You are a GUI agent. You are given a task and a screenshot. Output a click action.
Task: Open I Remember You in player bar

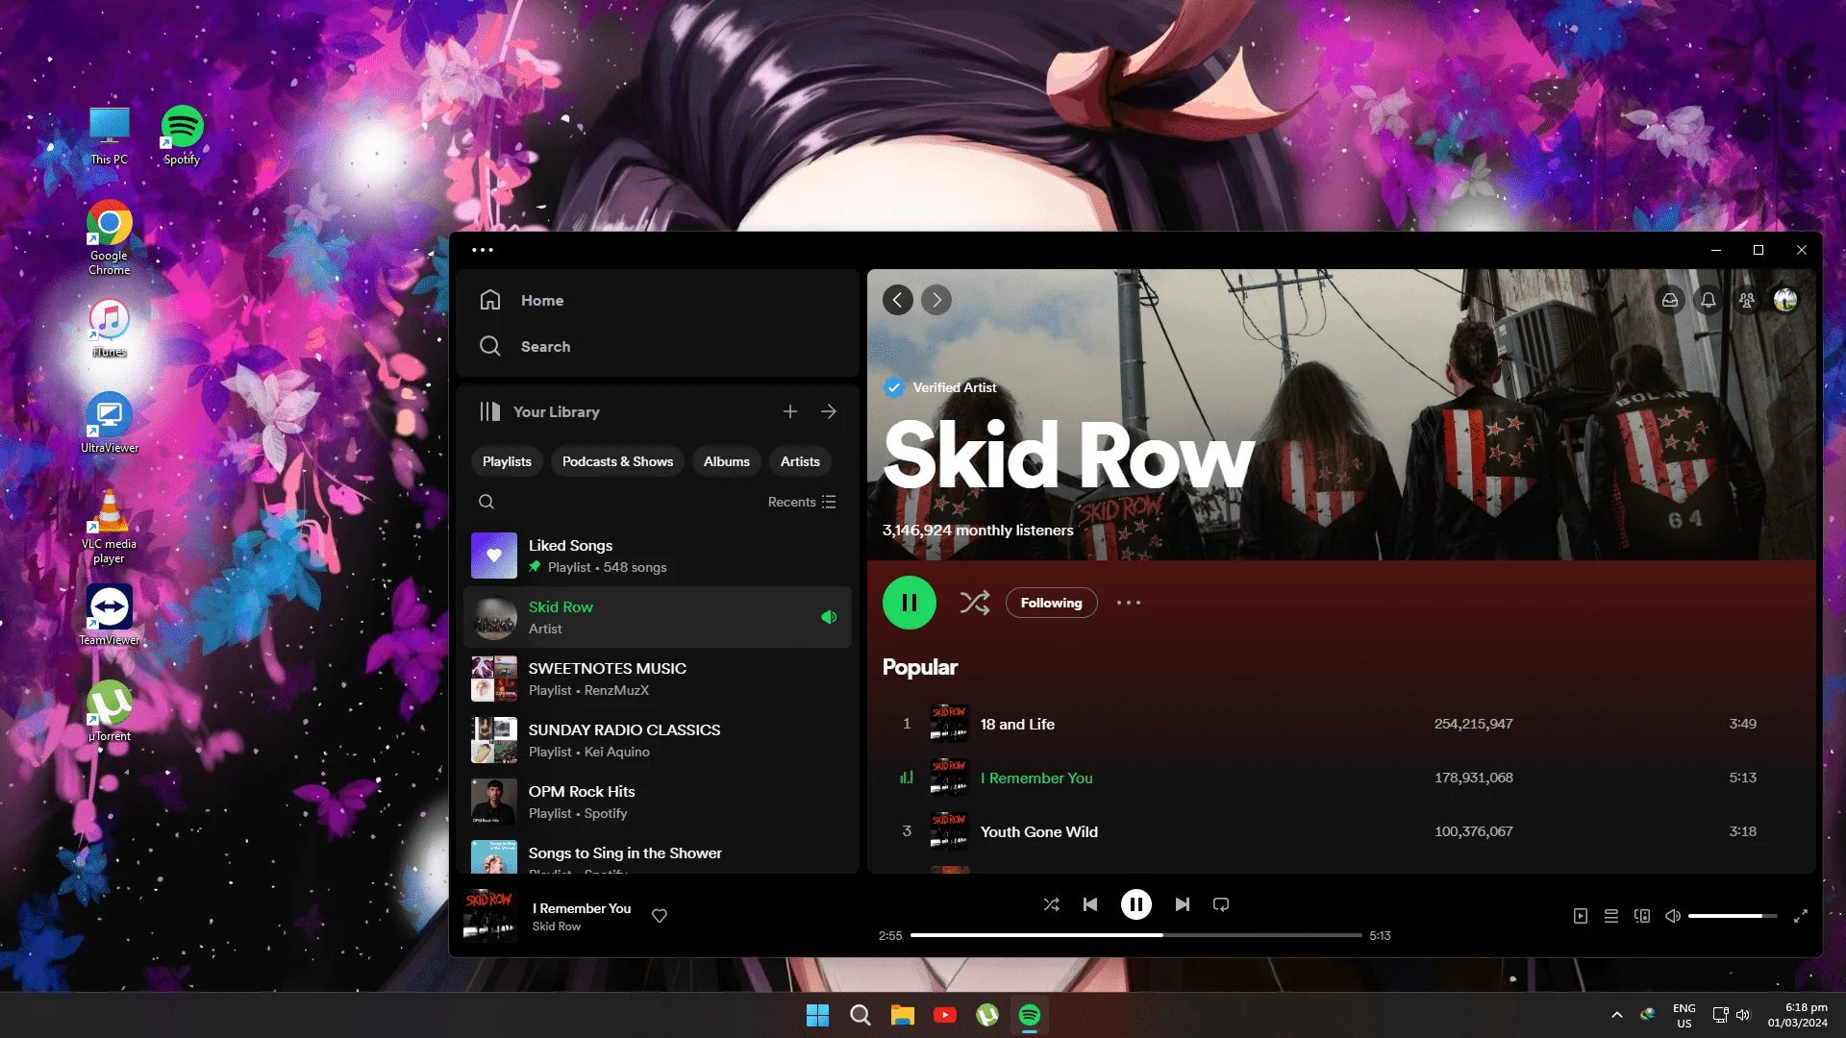click(x=582, y=908)
